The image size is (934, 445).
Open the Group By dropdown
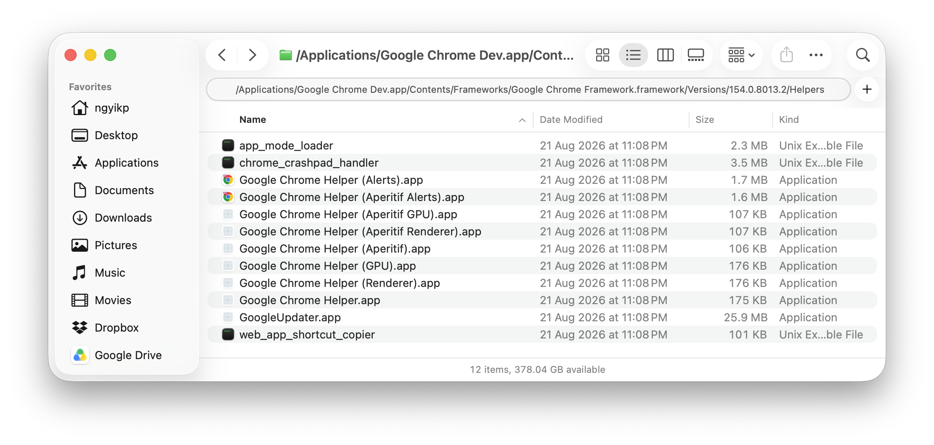[x=741, y=55]
